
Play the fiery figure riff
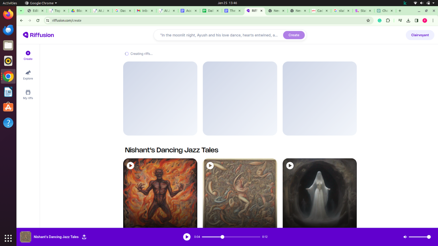click(x=130, y=166)
